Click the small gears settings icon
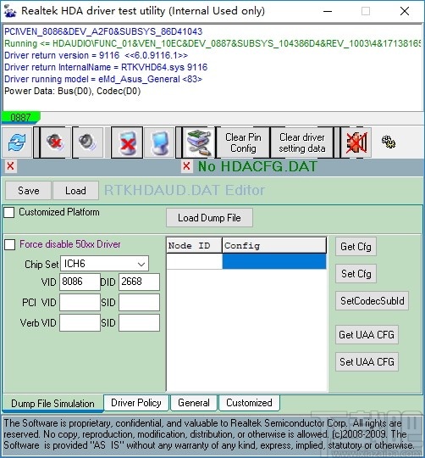Image resolution: width=425 pixels, height=458 pixels. pyautogui.click(x=389, y=142)
